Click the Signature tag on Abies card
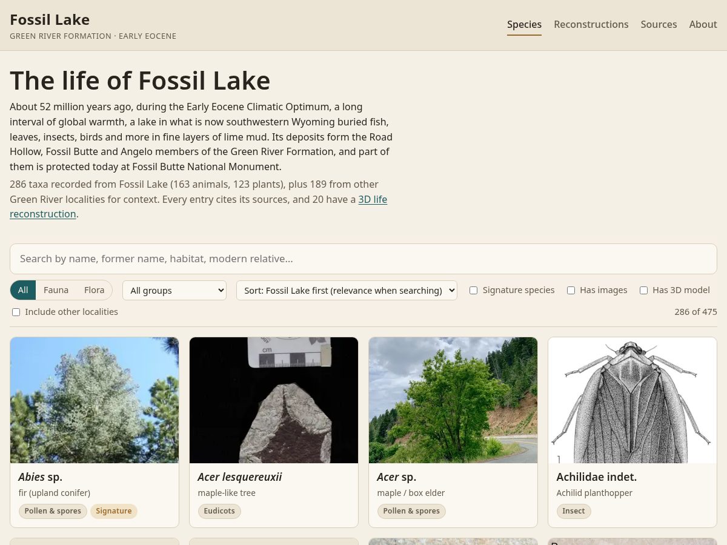 114,511
